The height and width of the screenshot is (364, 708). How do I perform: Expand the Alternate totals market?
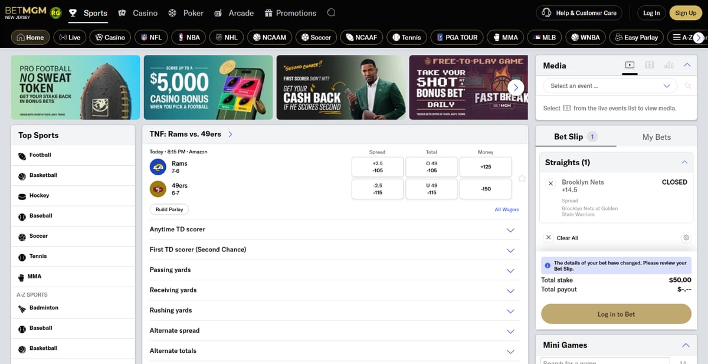coord(335,351)
